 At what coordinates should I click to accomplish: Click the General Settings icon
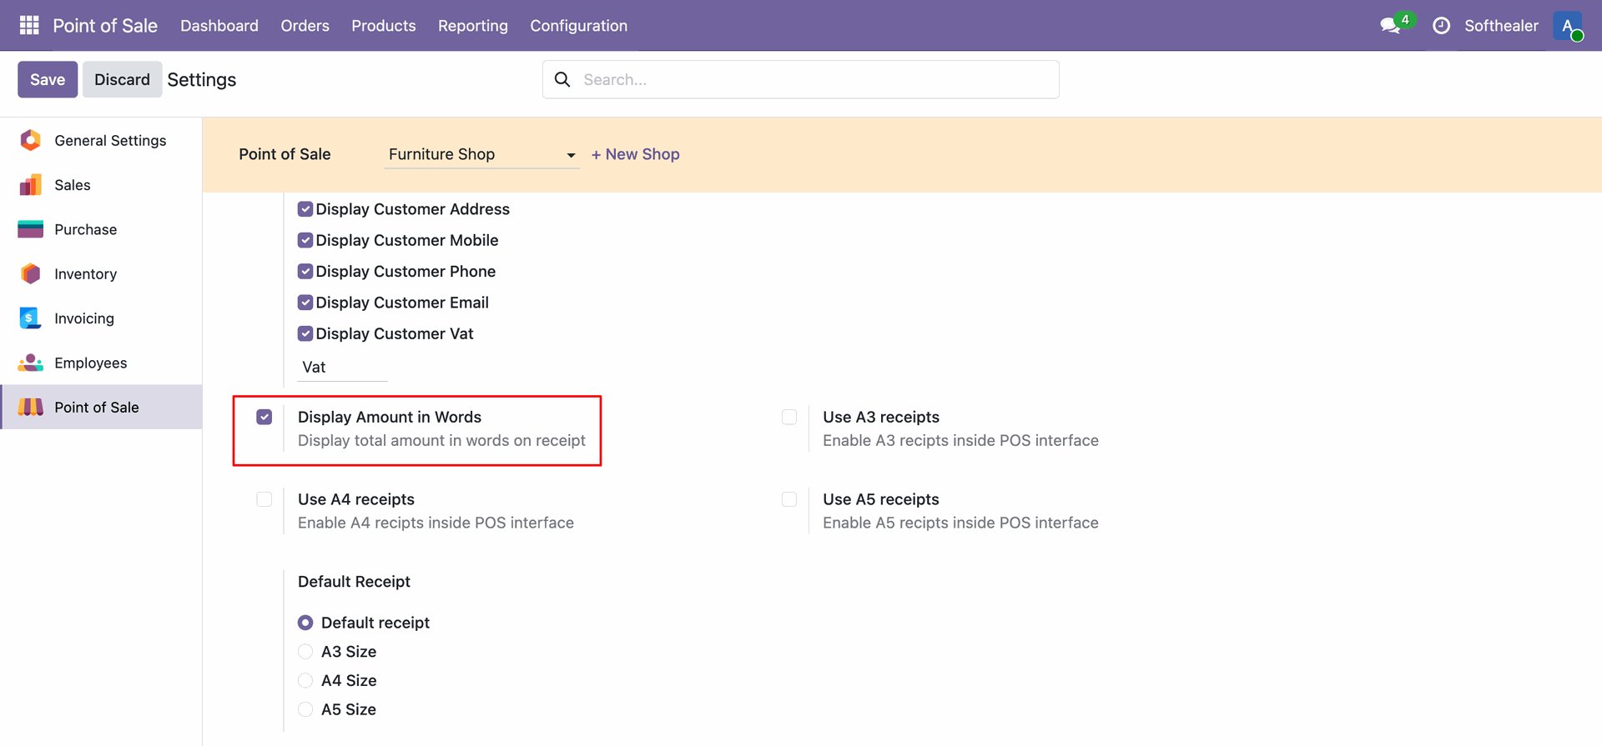[x=31, y=140]
